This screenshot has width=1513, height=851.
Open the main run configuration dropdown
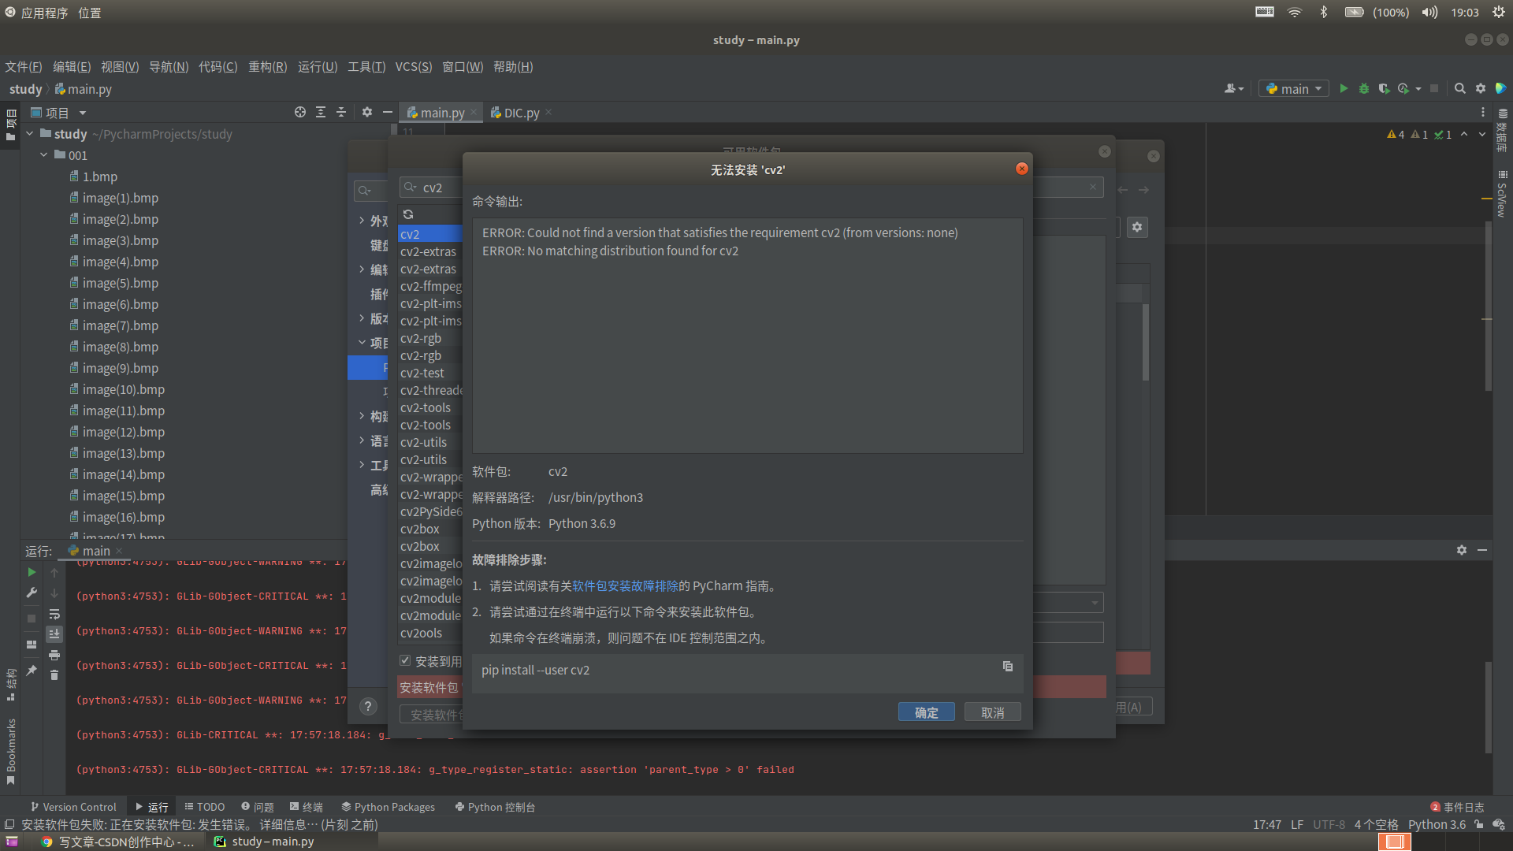[x=1294, y=89]
